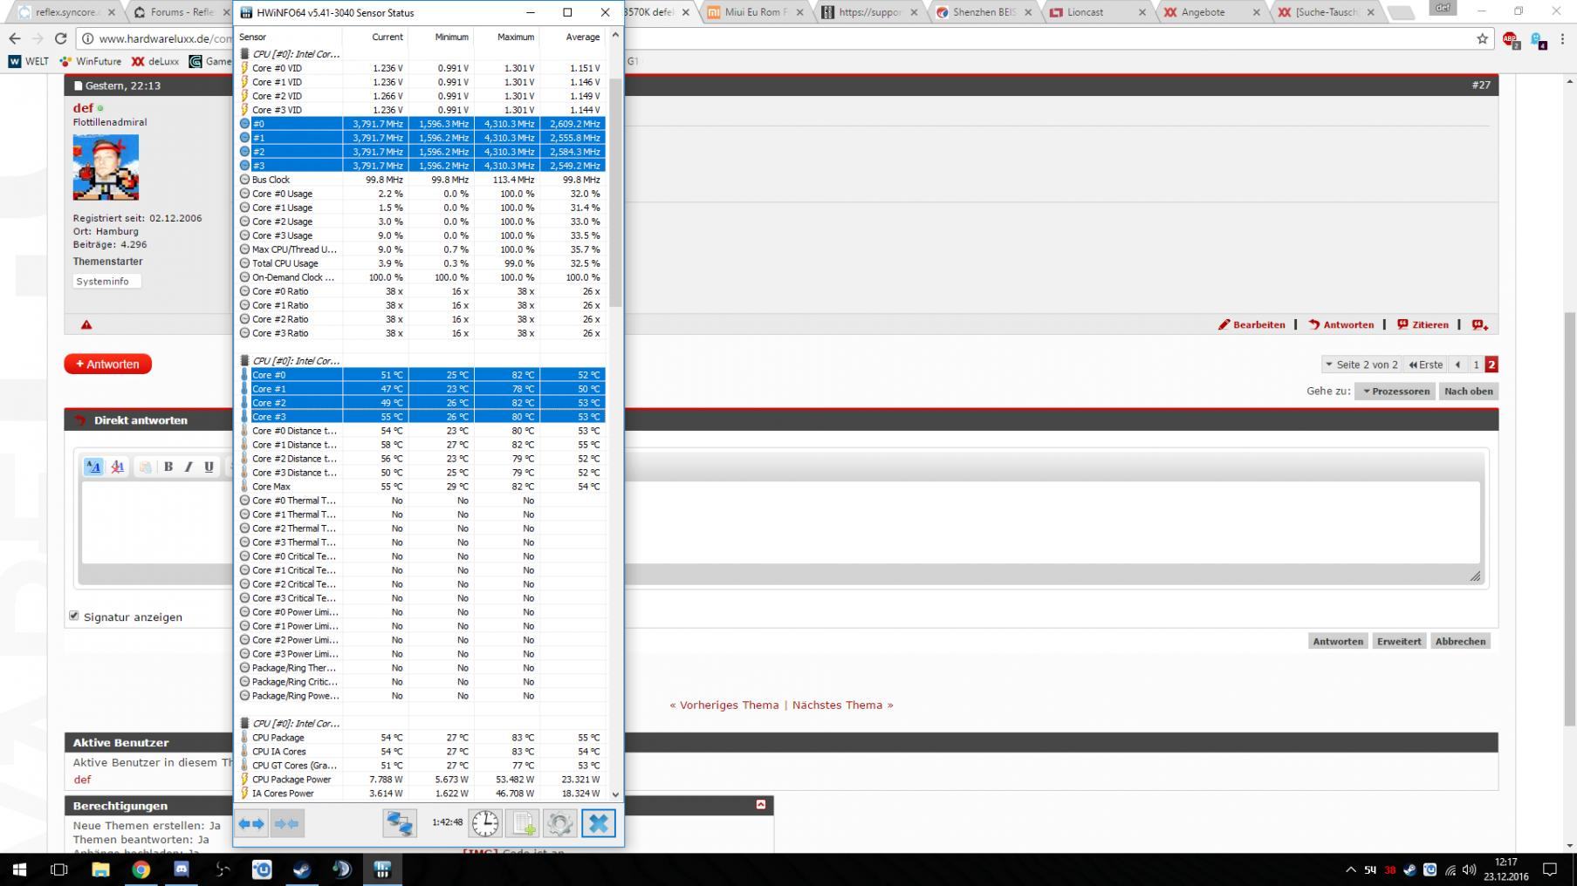The width and height of the screenshot is (1577, 886).
Task: Click the red + Antworten button
Action: pos(108,365)
